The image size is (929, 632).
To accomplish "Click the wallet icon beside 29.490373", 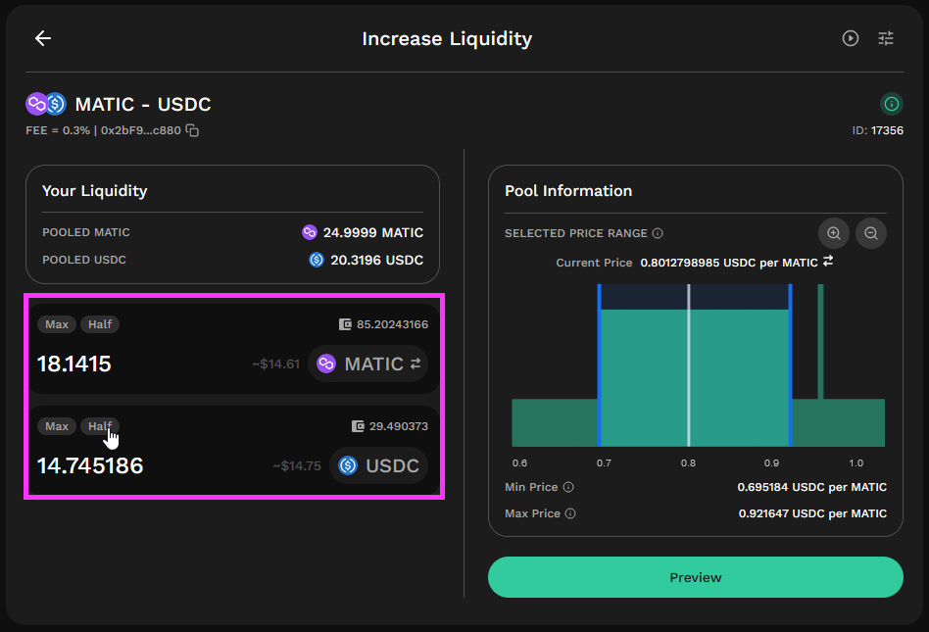I will click(x=358, y=426).
